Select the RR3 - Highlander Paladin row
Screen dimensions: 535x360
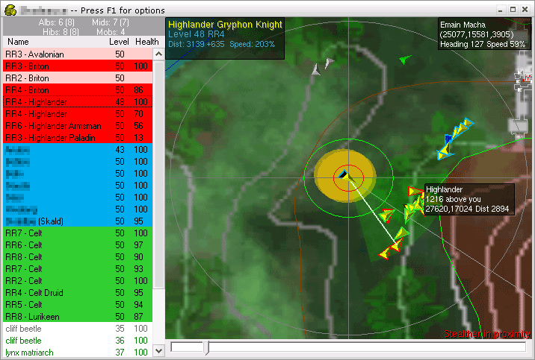(x=78, y=137)
